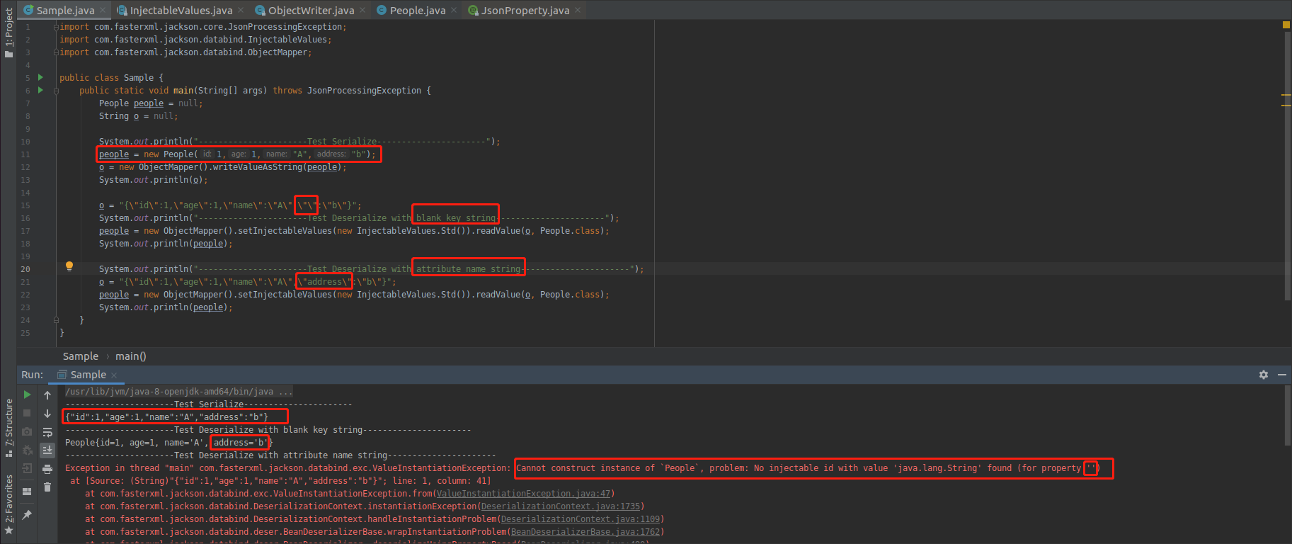
Task: Click the lightbulb intention icon on line 20
Action: 69,267
